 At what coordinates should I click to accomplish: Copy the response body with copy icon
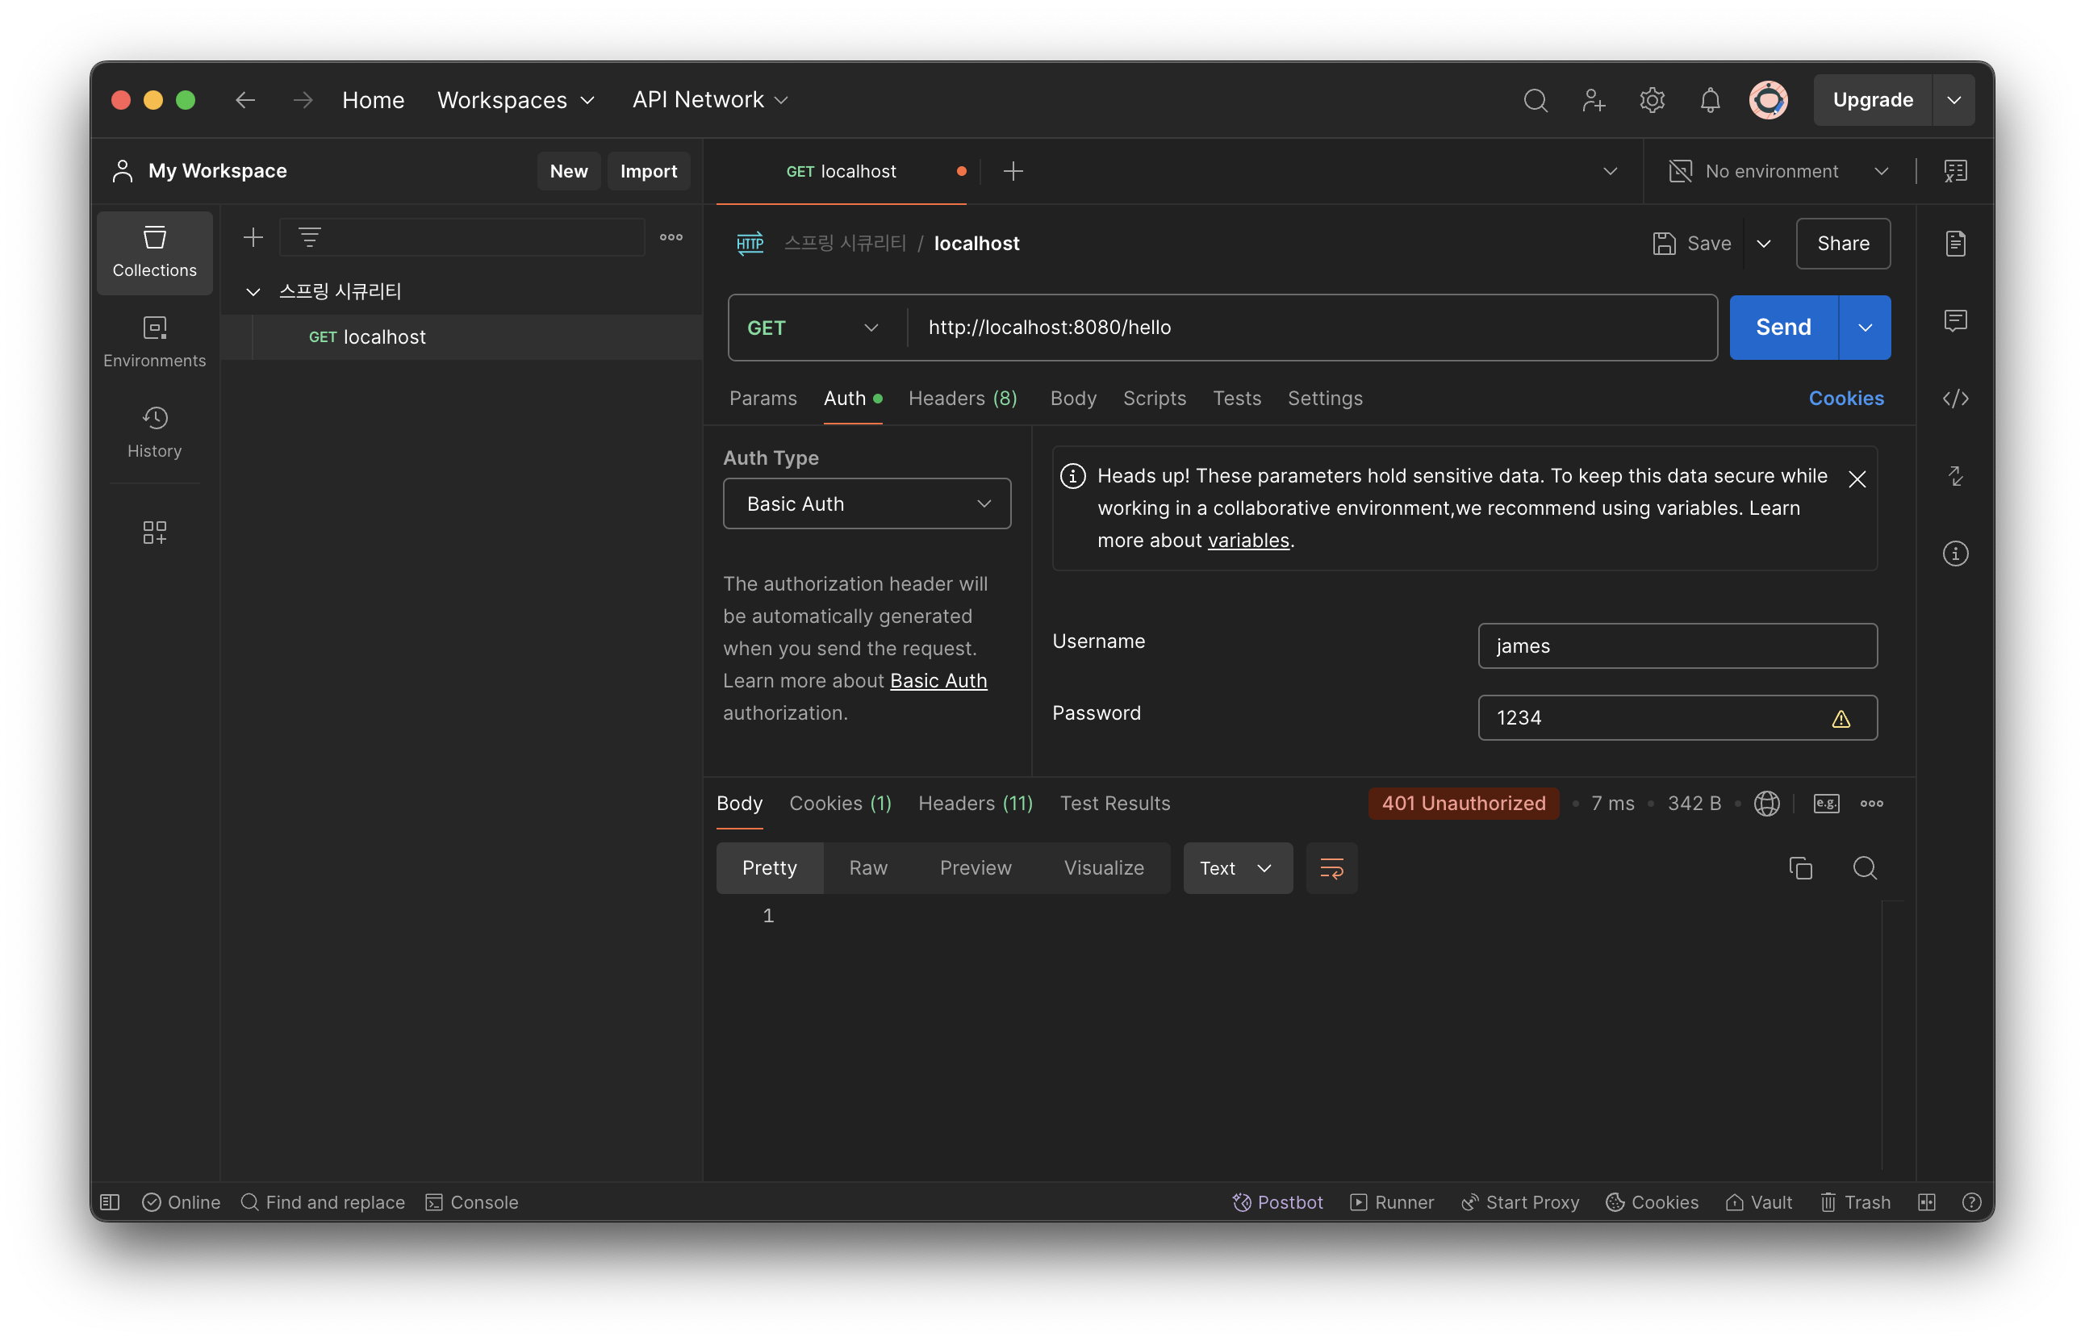pos(1799,868)
